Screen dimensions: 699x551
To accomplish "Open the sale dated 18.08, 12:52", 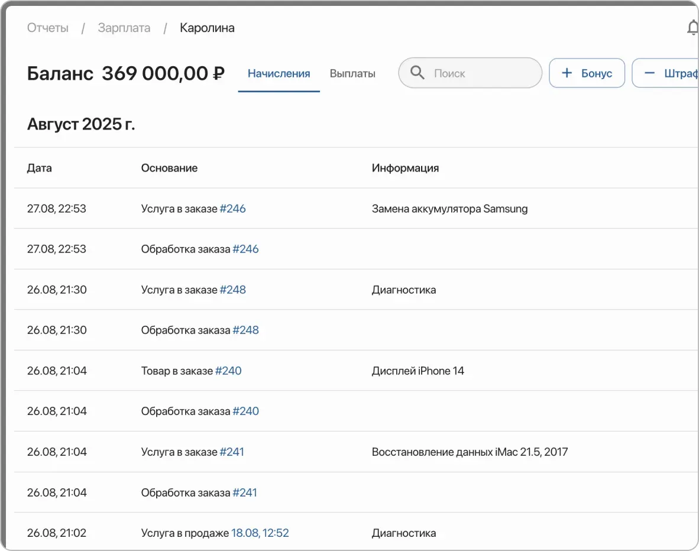I will (x=260, y=533).
